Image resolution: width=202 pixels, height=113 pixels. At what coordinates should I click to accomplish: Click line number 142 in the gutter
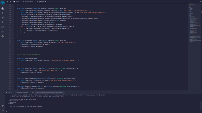[x=10, y=86]
